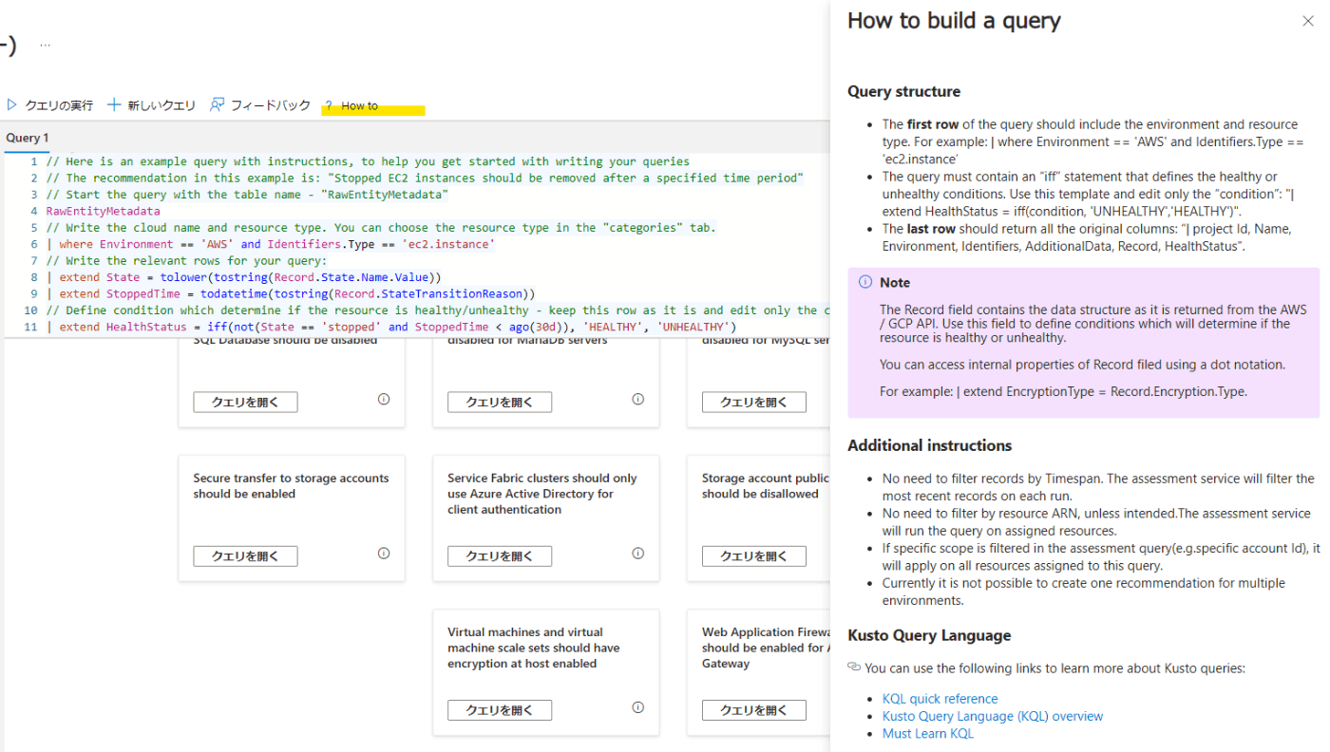Screen dimensions: 1330x752
Task: Click the extend HealthStatus = iff code line
Action: [x=390, y=327]
